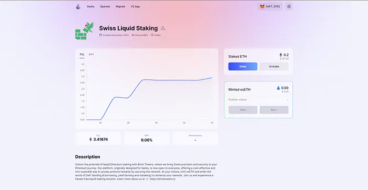Click the Shared MEV icon
The image size is (368, 190).
coord(133,35)
